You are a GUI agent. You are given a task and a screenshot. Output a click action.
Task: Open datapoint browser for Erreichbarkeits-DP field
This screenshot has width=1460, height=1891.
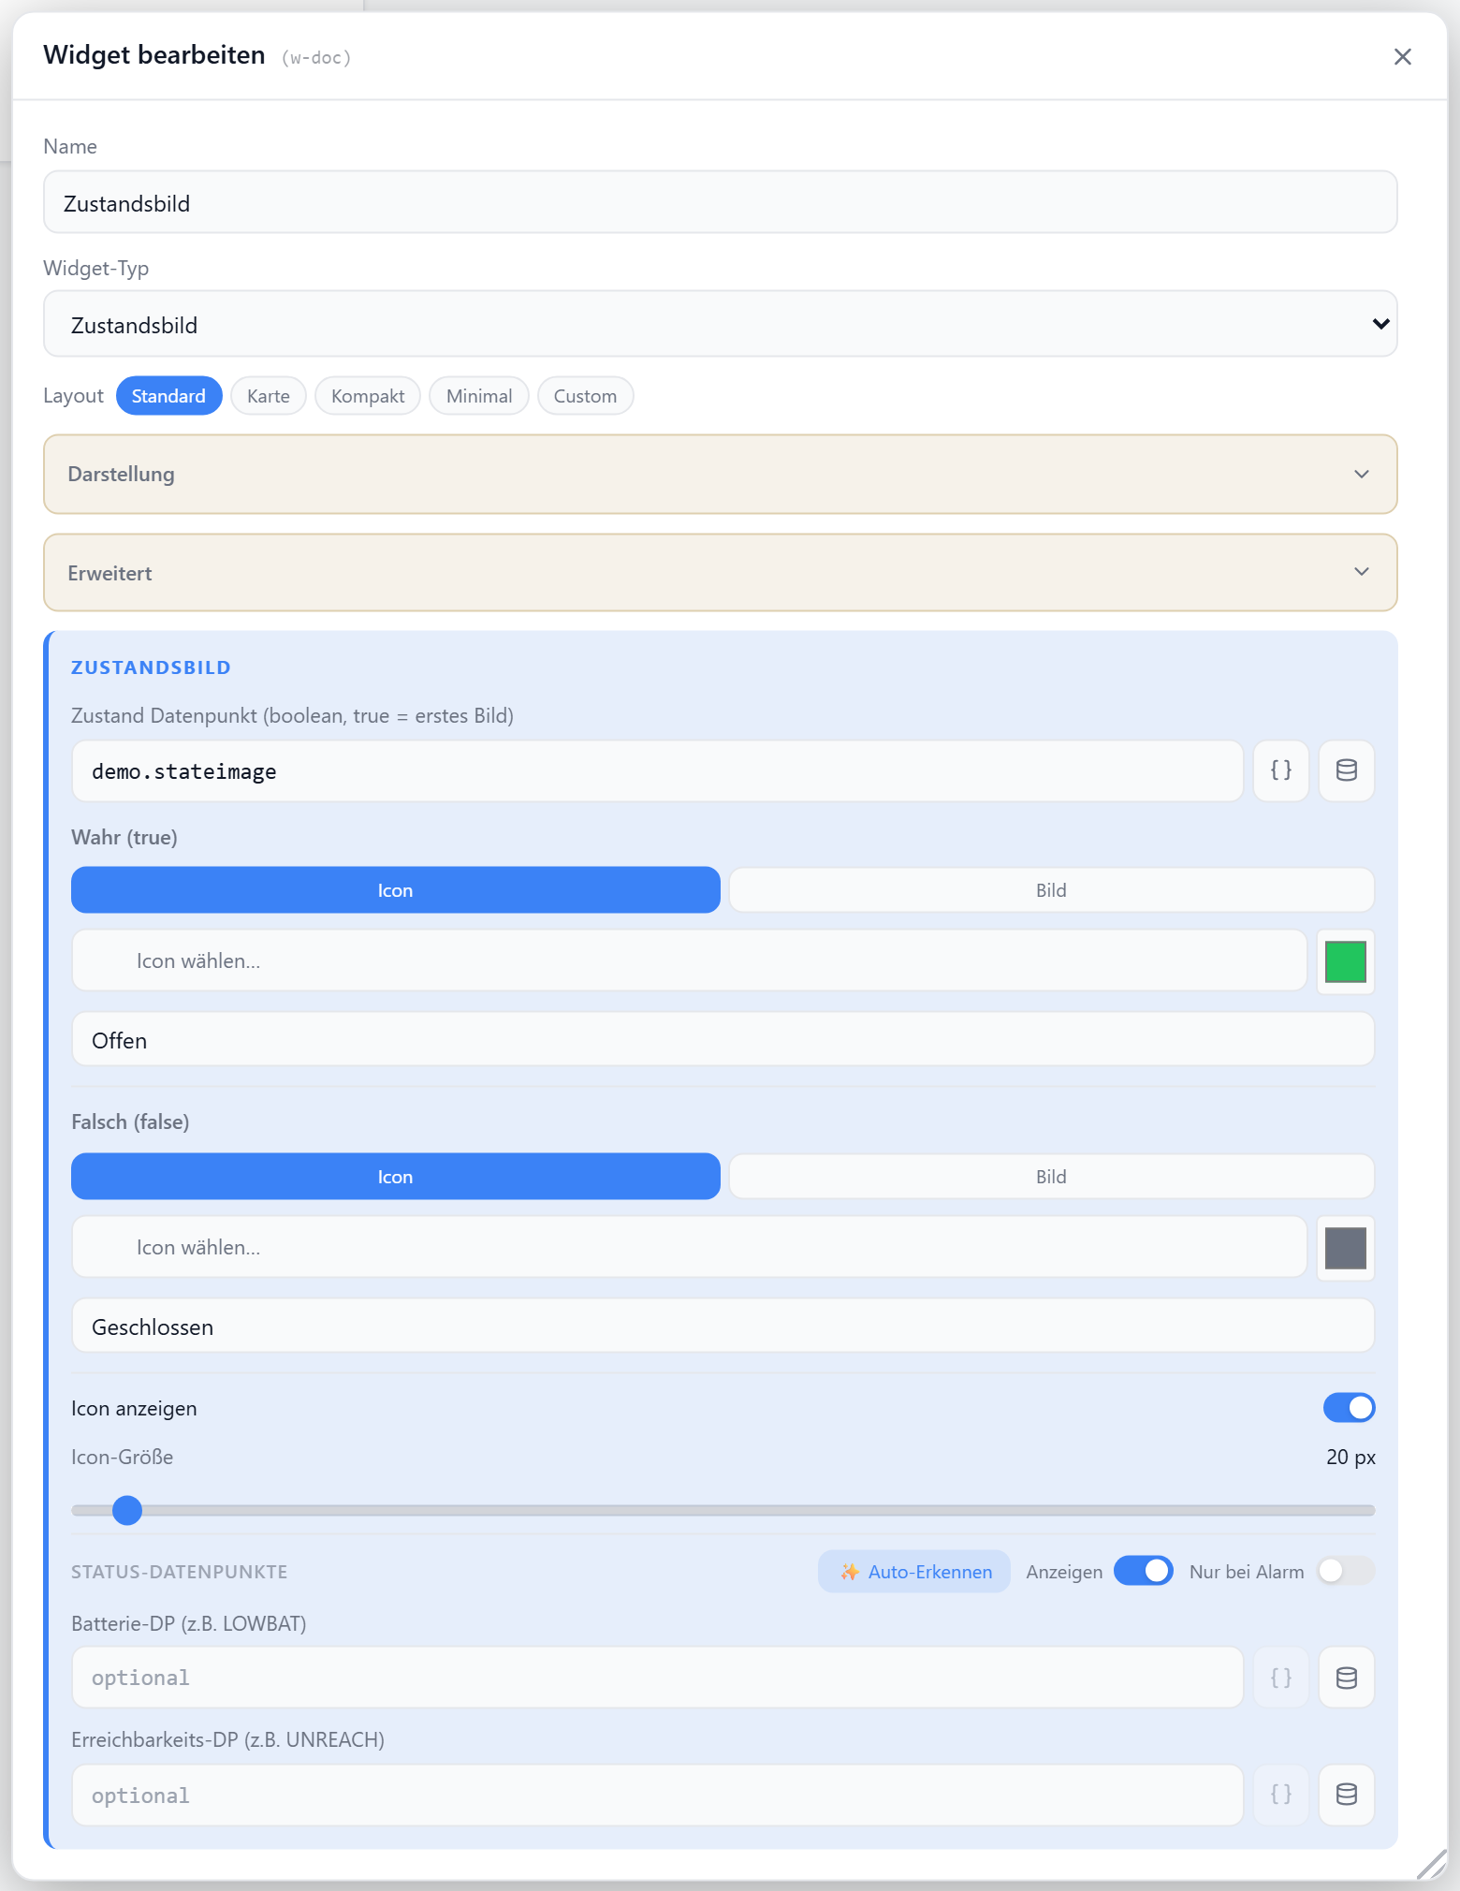1346,1795
